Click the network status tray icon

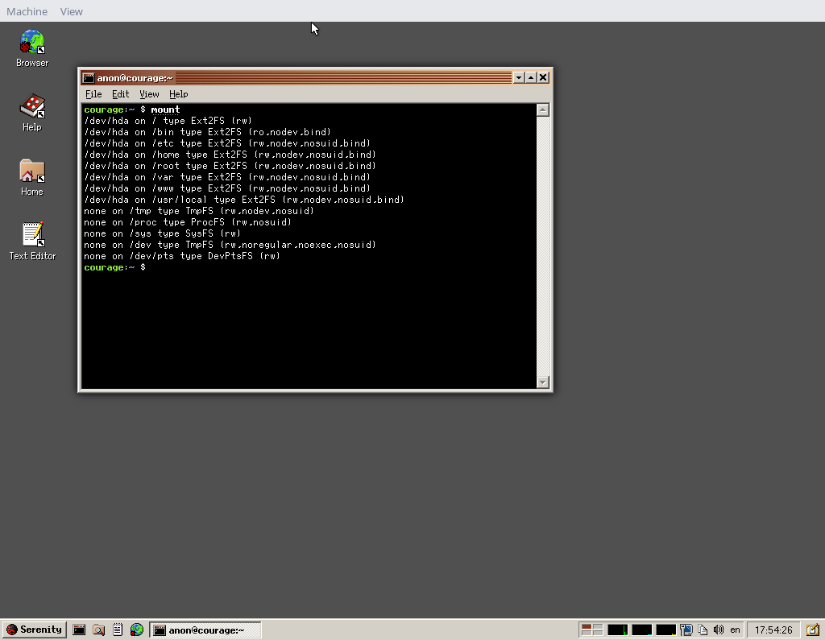[x=686, y=630]
